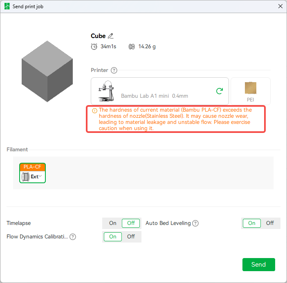Click the Auto Bed Leveling label
This screenshot has width=287, height=283.
pos(168,223)
